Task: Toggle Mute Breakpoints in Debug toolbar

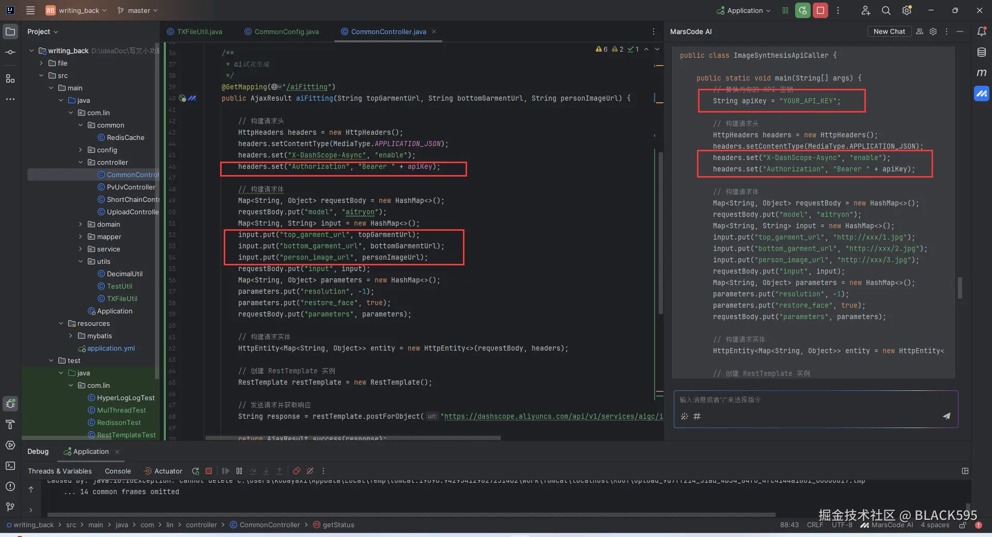Action: click(x=310, y=471)
